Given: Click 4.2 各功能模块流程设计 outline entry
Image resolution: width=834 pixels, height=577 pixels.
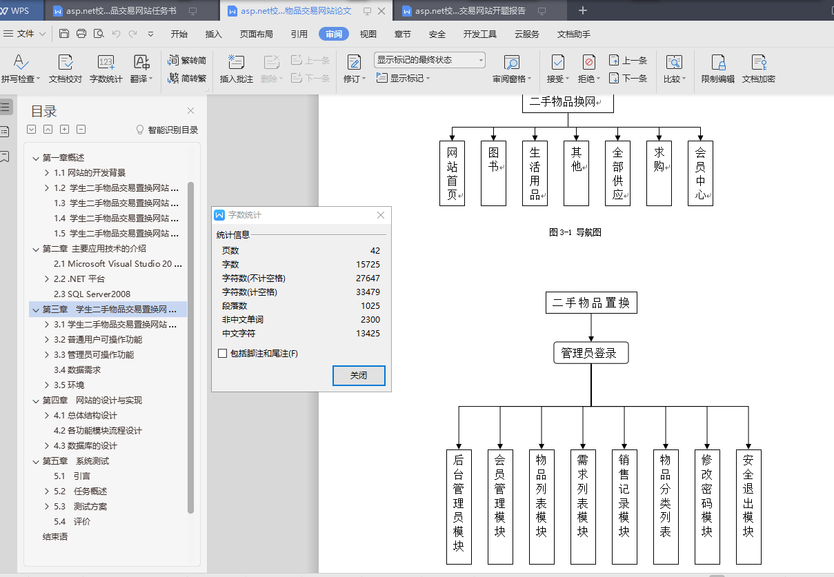Looking at the screenshot, I should click(x=98, y=431).
